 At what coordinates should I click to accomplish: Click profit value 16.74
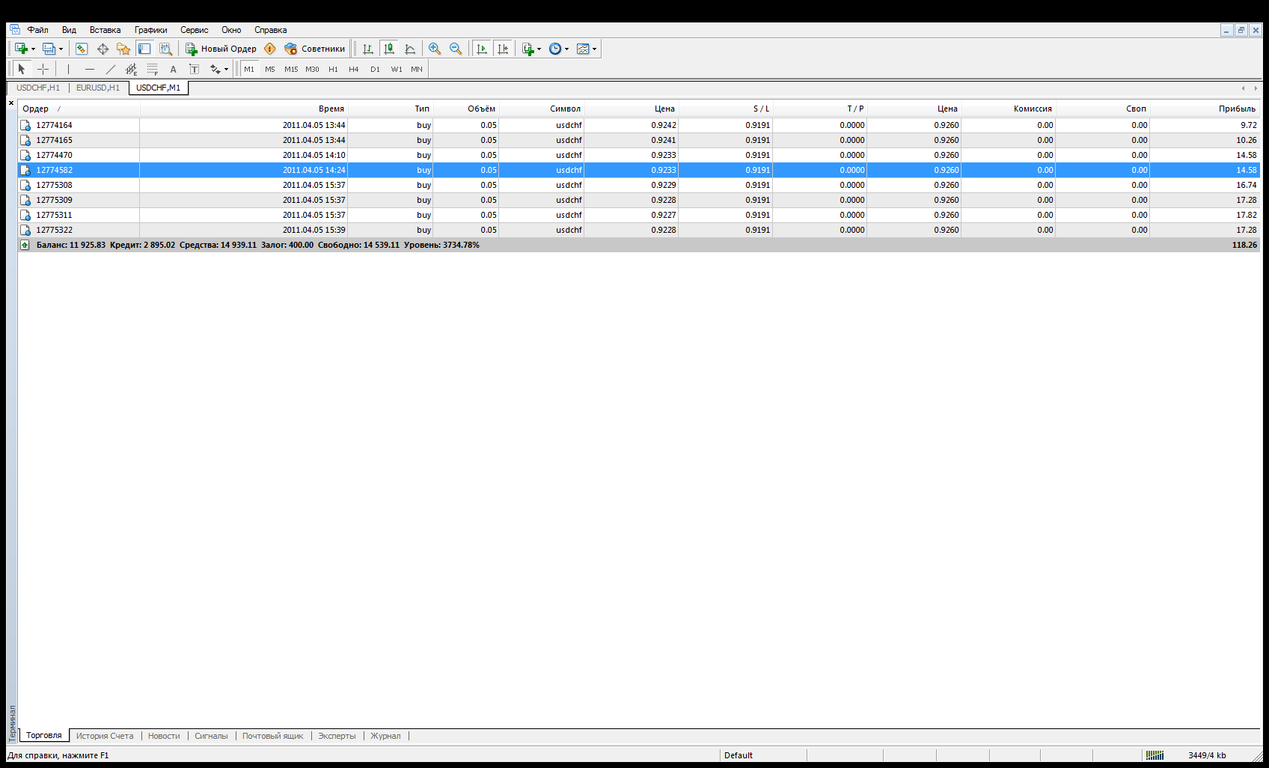click(1246, 185)
